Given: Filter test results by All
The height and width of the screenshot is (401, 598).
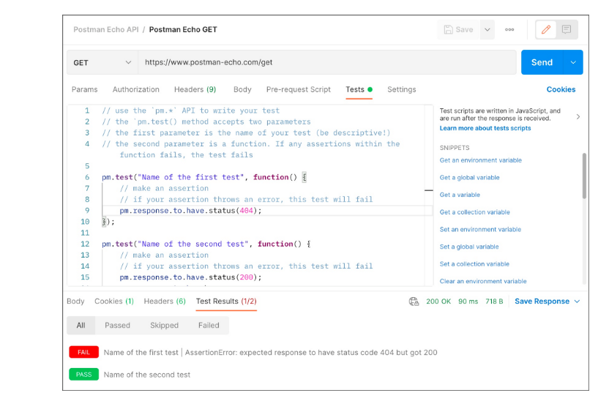Looking at the screenshot, I should tap(81, 326).
